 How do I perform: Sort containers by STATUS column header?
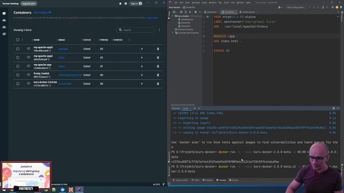pos(87,40)
